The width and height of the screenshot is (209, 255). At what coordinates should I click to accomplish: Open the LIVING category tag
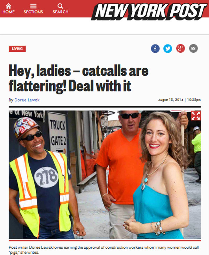(17, 48)
